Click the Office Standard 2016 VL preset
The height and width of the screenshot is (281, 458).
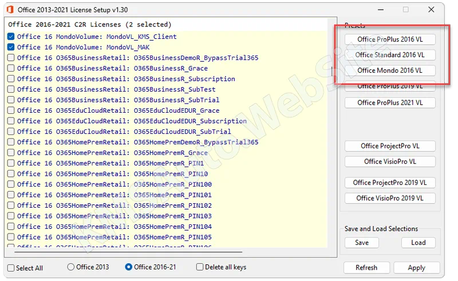click(390, 55)
